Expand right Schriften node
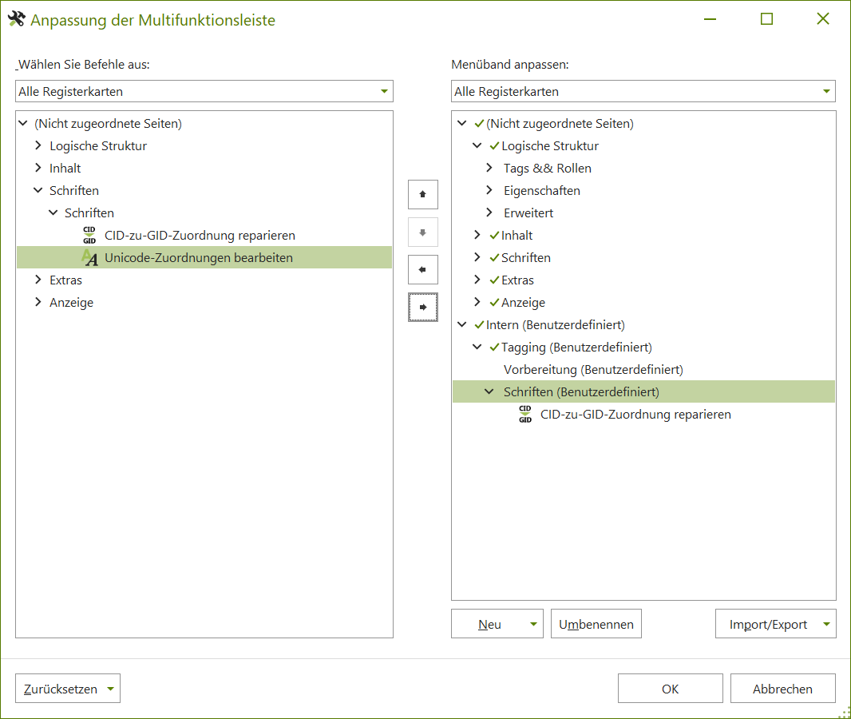 pos(477,257)
